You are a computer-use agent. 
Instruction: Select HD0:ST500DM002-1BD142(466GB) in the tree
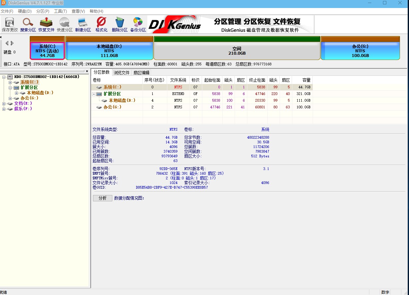pyautogui.click(x=46, y=77)
